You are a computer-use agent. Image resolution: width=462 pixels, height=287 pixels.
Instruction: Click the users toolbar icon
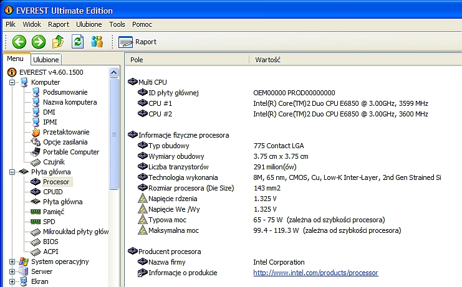pyautogui.click(x=97, y=42)
